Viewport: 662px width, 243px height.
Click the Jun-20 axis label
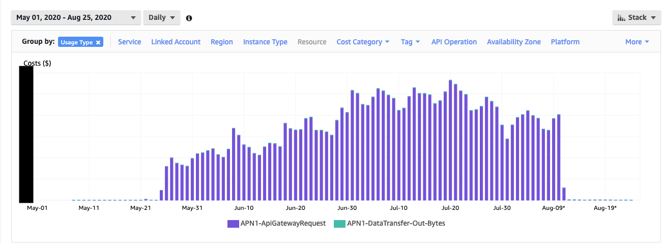[x=295, y=208]
